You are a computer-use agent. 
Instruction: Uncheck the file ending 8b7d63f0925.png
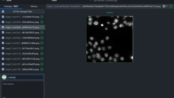3,32
